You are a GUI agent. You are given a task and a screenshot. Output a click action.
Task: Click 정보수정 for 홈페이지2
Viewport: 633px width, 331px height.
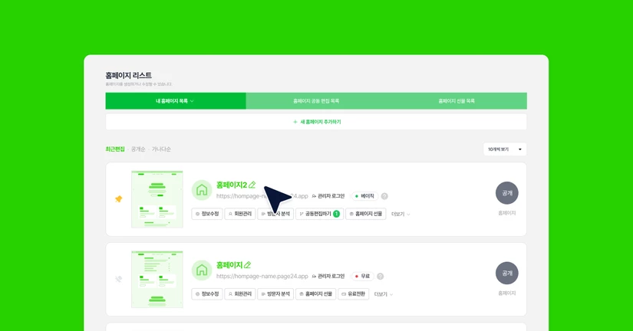(x=207, y=214)
